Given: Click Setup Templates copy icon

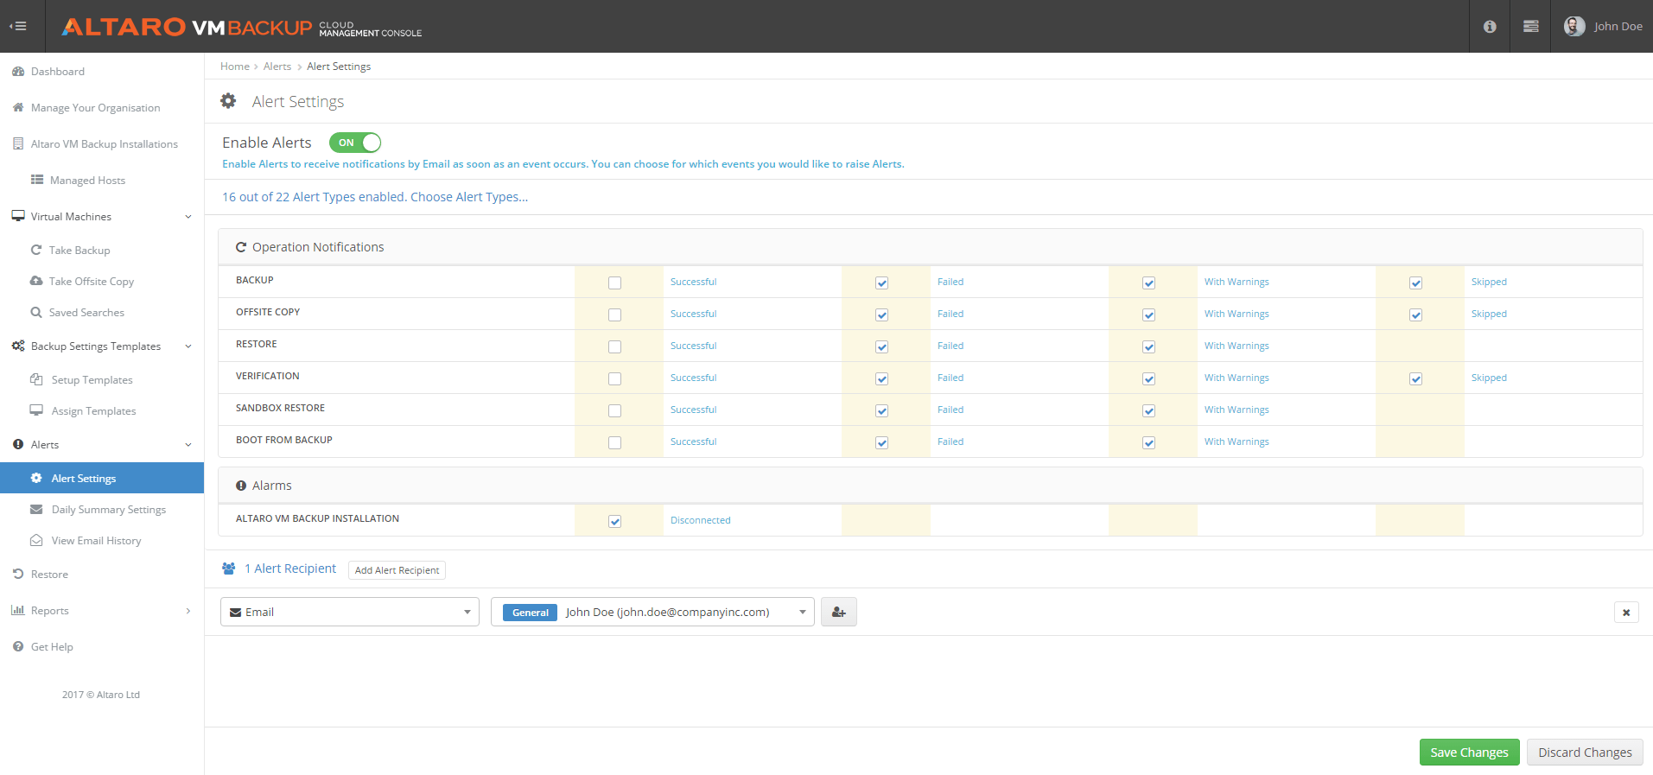Looking at the screenshot, I should point(36,380).
